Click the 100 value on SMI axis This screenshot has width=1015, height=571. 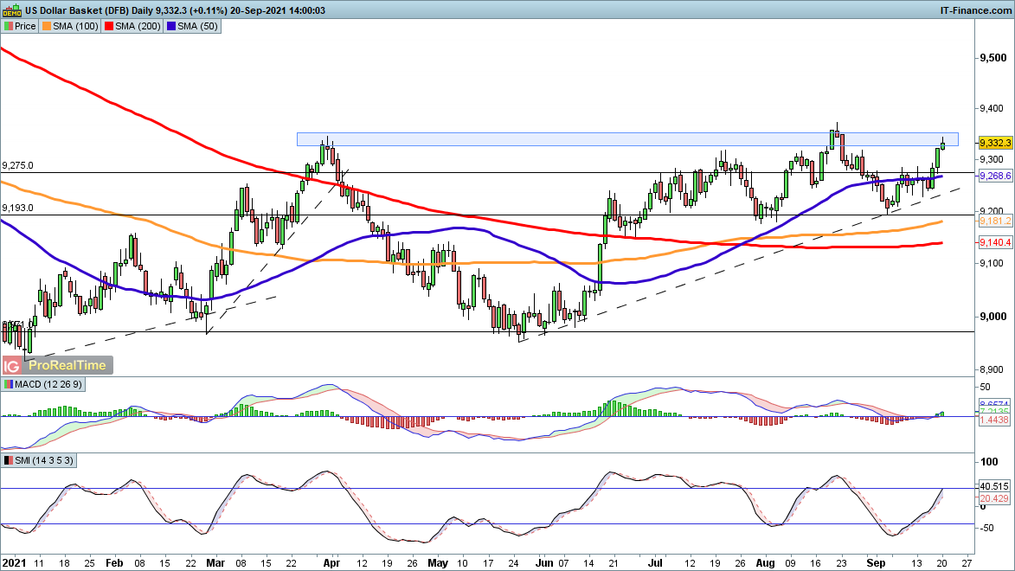click(x=989, y=462)
